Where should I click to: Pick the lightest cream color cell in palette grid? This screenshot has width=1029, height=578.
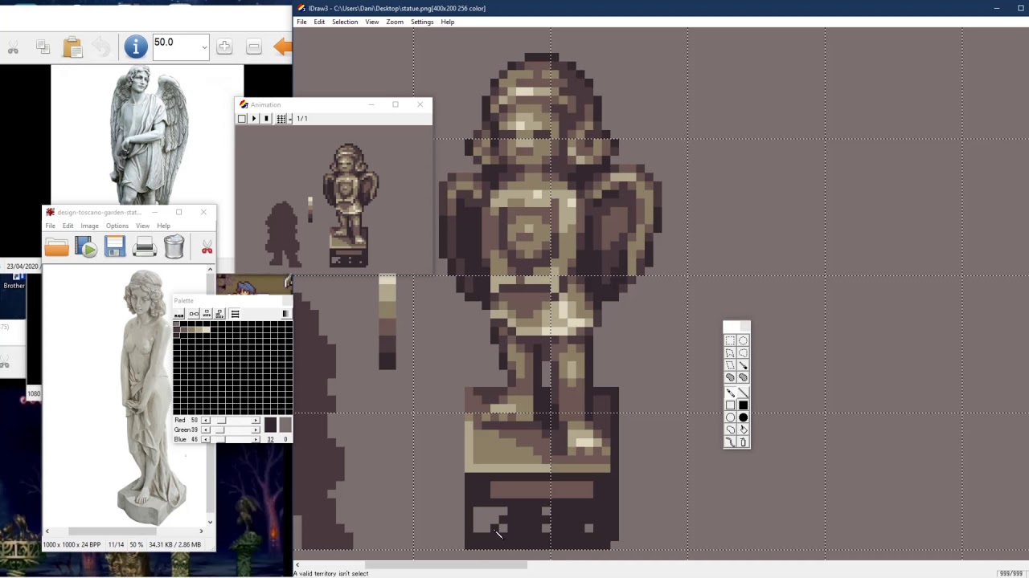pyautogui.click(x=207, y=329)
